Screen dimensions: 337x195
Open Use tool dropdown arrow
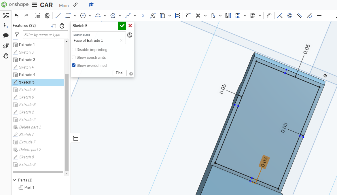click(x=170, y=16)
